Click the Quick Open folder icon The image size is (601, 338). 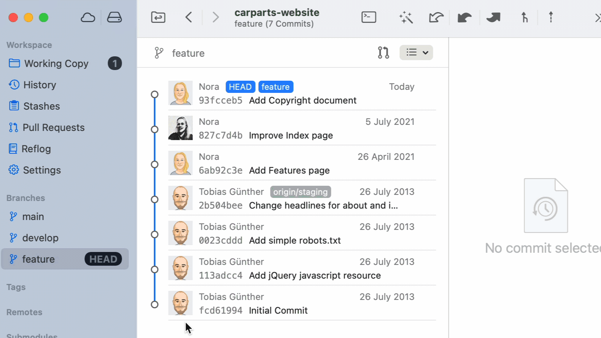pos(158,18)
